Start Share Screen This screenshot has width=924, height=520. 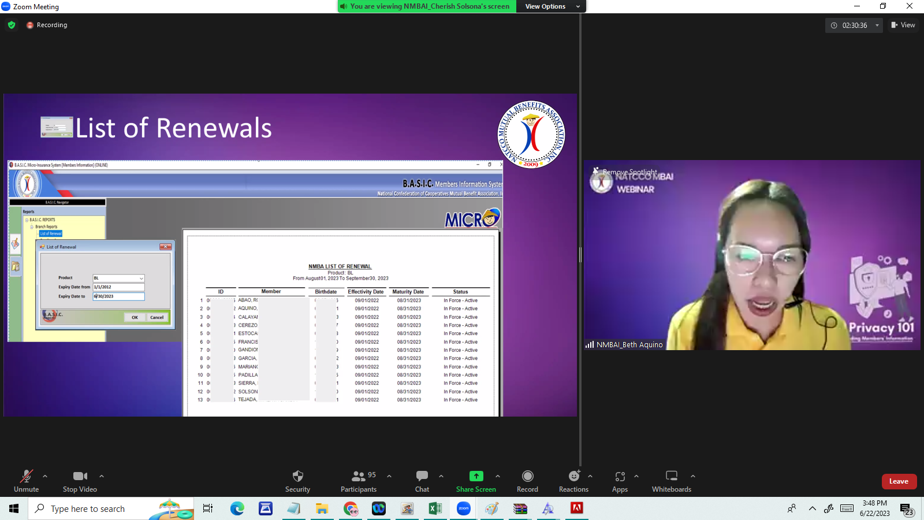click(476, 481)
